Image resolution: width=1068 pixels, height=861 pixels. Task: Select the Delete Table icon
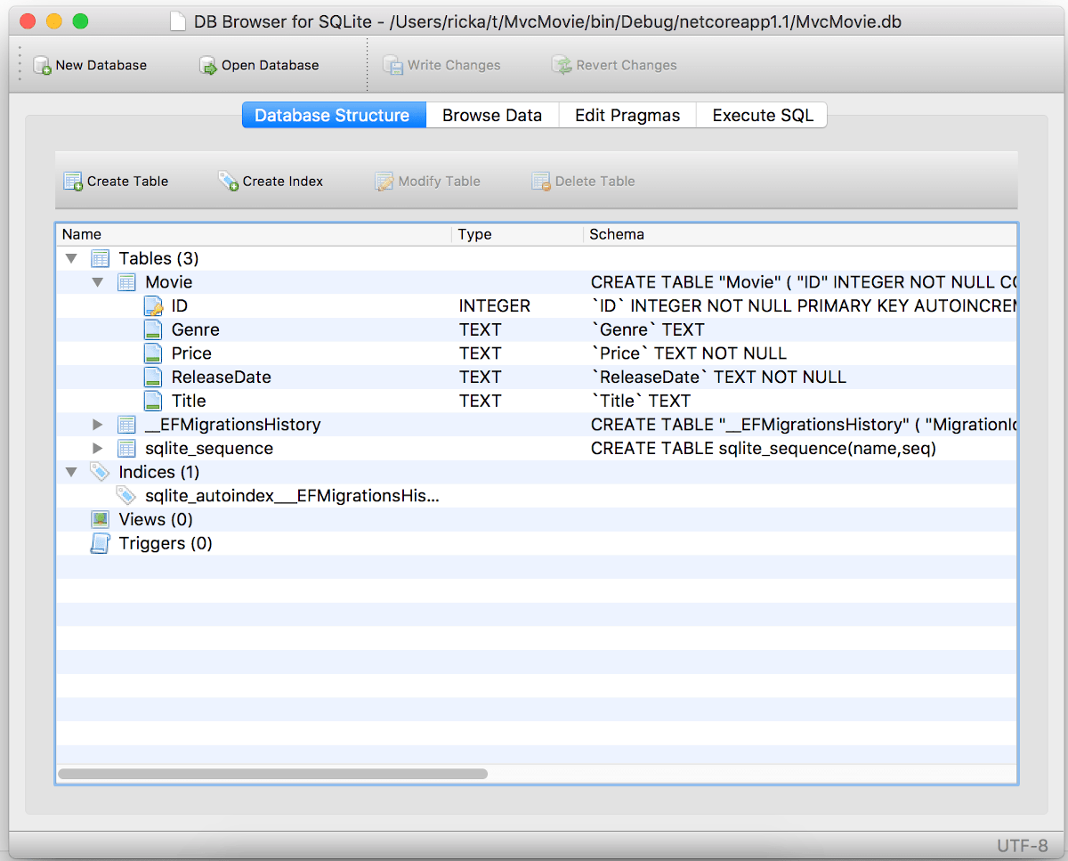point(540,181)
